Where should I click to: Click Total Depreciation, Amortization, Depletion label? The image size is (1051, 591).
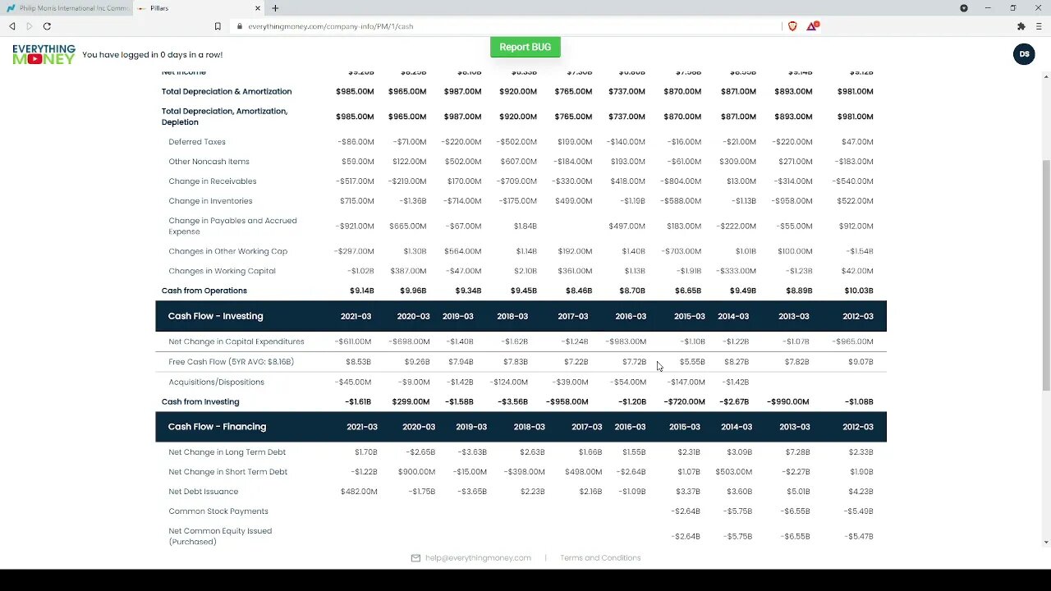coord(224,117)
